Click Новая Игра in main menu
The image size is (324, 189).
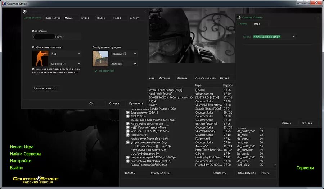tap(22, 147)
